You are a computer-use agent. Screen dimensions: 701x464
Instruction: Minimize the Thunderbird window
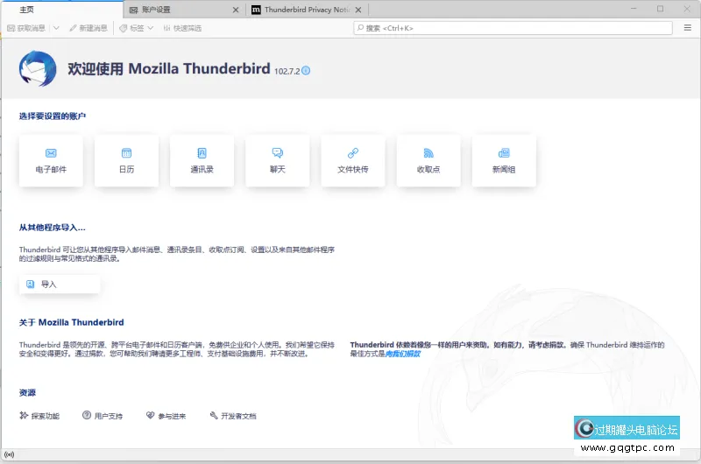(x=634, y=9)
